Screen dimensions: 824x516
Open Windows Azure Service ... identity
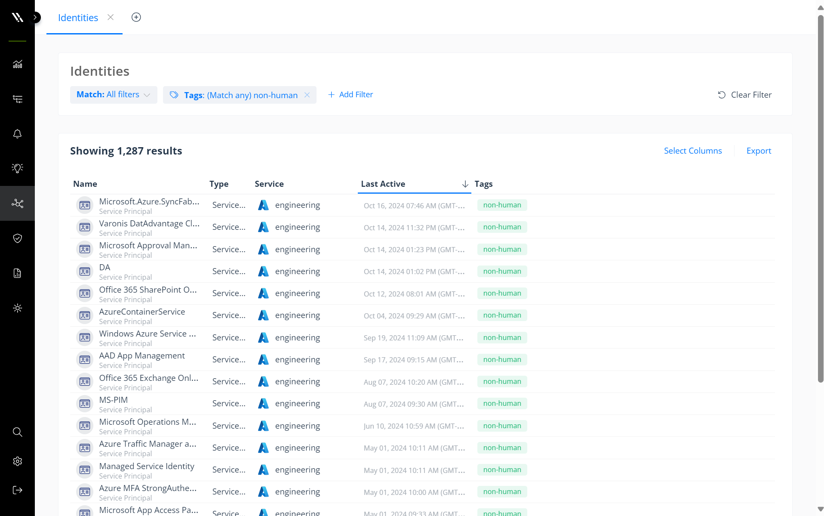pos(148,334)
